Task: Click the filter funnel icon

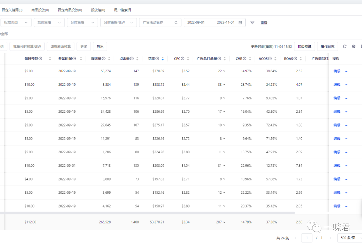Action: pyautogui.click(x=252, y=22)
